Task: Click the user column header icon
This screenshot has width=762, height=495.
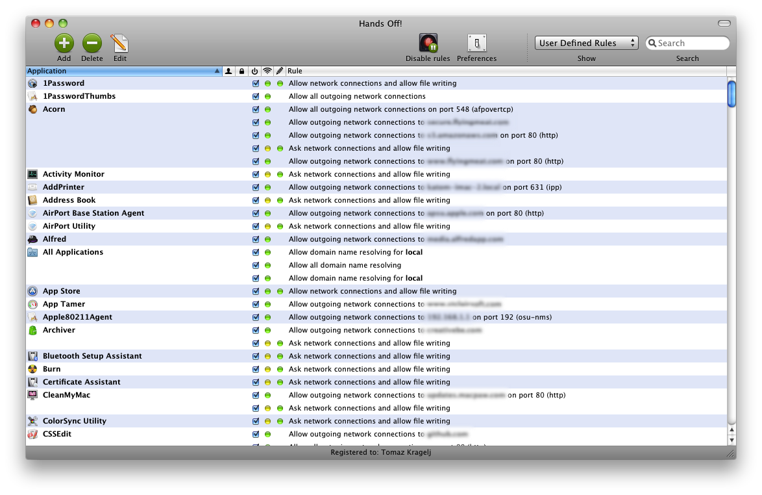Action: (x=228, y=71)
